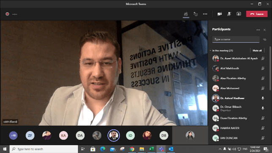Screen dimensions: 272x153
Task: Select Dr. Omar organizer row name
Action: pos(231,107)
